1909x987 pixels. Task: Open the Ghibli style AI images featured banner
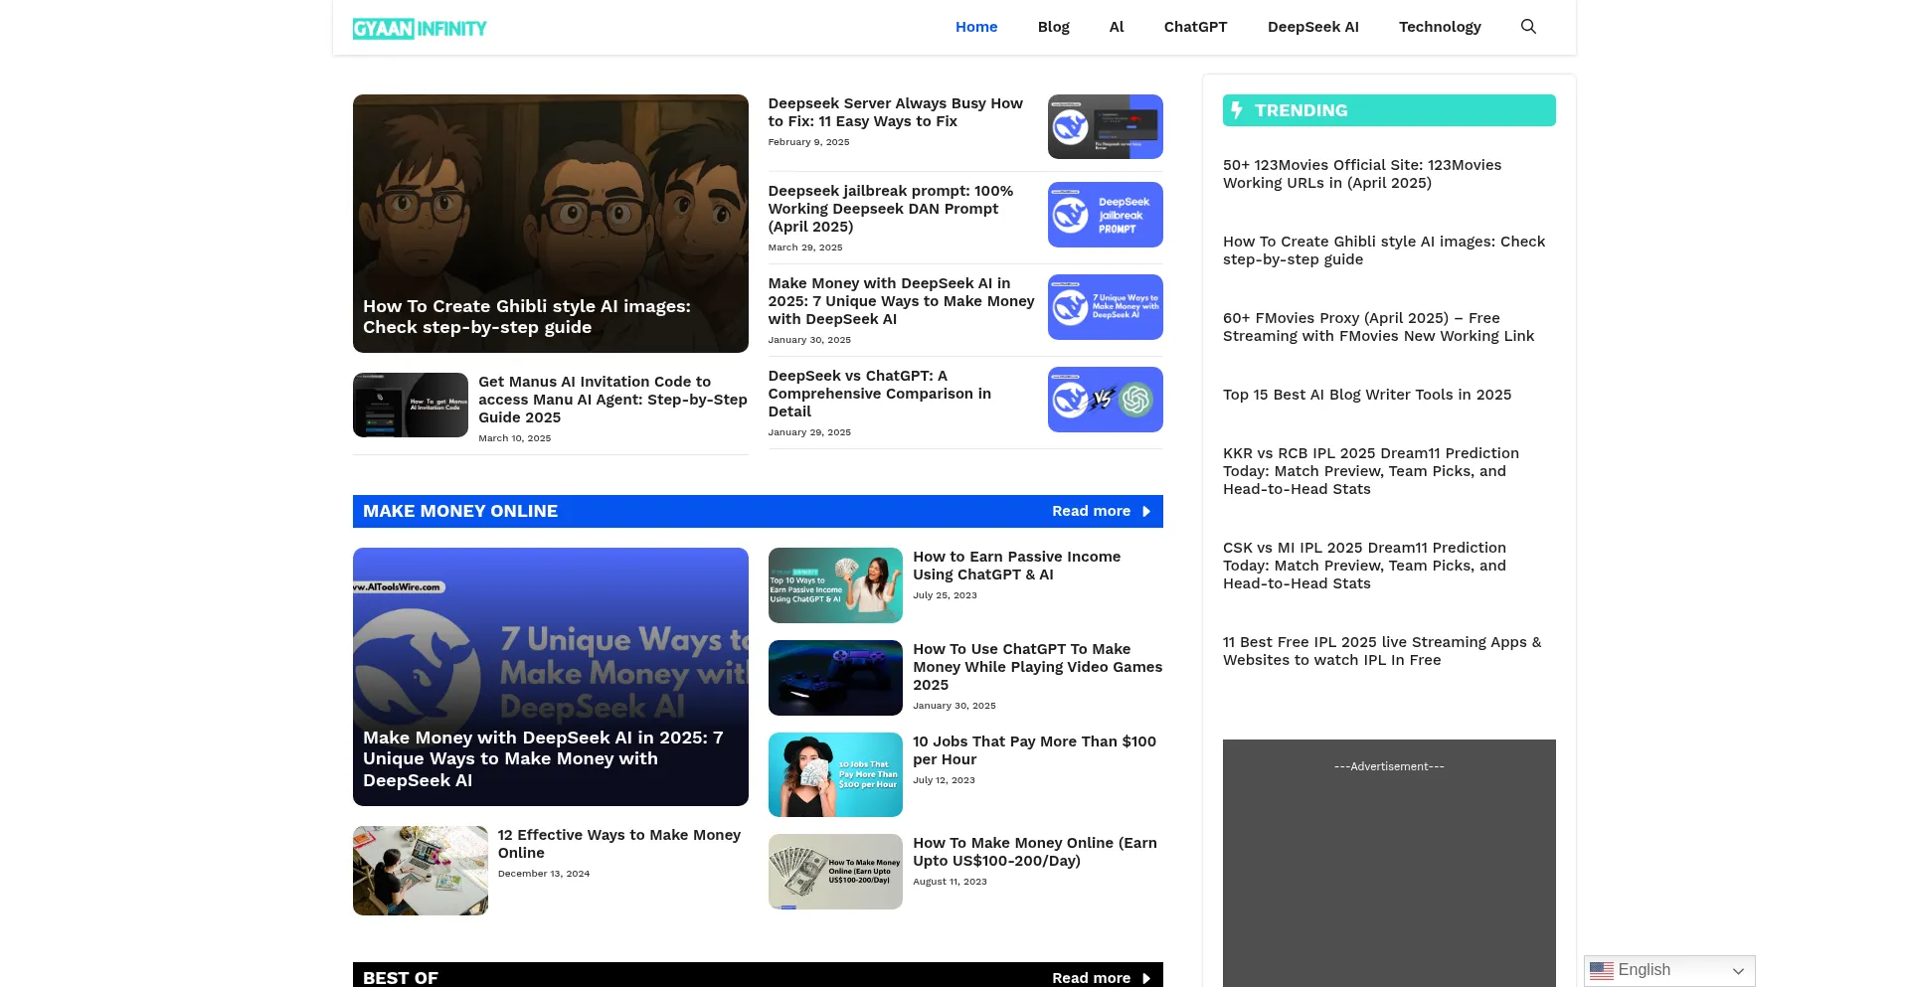[x=550, y=224]
